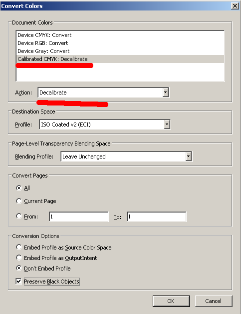Choose the Current Page radio button
This screenshot has height=314, width=241.
click(19, 201)
